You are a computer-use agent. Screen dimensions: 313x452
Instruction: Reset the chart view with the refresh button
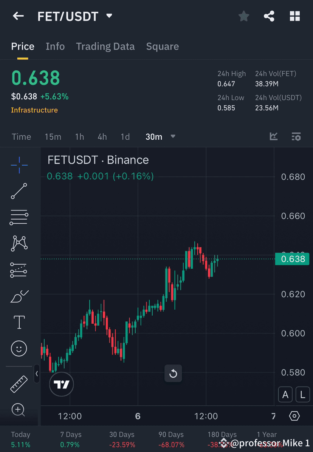[x=173, y=373]
